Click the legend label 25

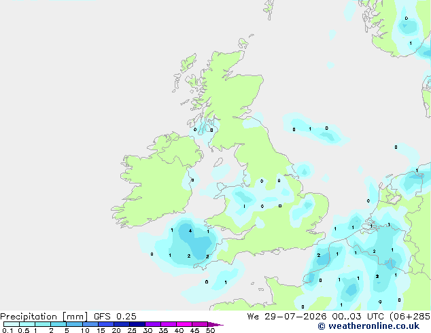132,330
